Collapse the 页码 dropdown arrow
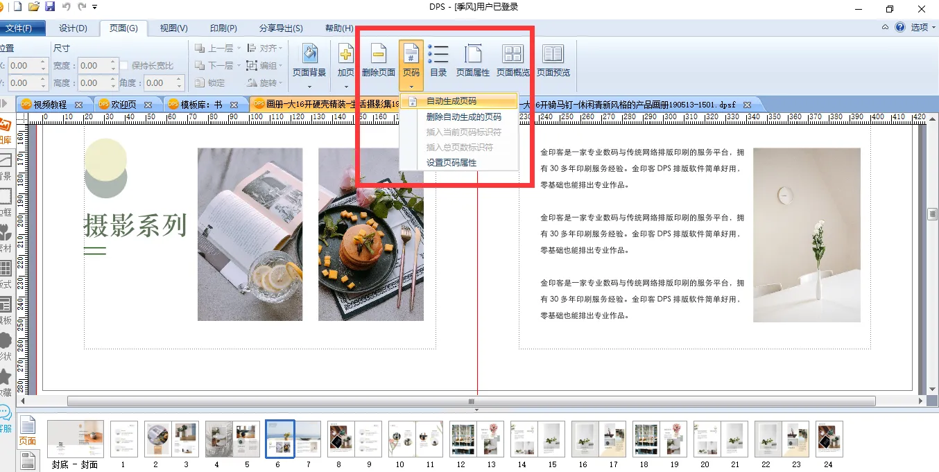The width and height of the screenshot is (939, 472). (411, 87)
